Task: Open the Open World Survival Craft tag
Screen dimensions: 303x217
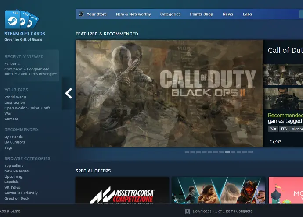Action: click(x=27, y=108)
